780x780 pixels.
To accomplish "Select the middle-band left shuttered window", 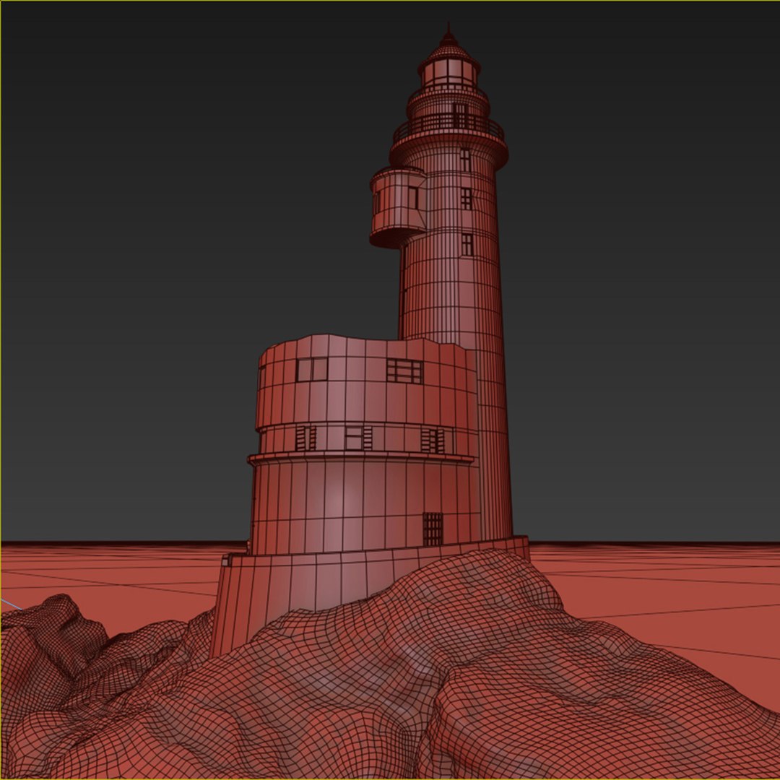I will pos(305,438).
